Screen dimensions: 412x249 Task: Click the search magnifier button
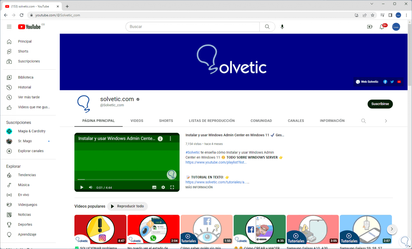[x=267, y=27]
